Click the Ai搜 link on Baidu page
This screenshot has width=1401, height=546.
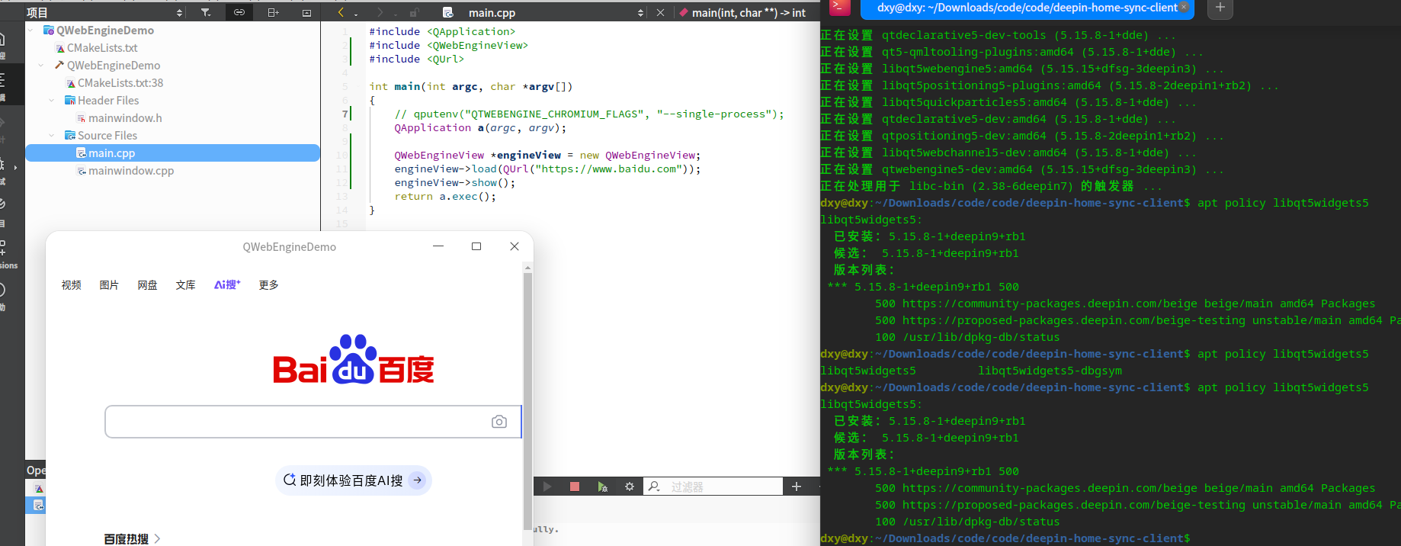pos(227,284)
